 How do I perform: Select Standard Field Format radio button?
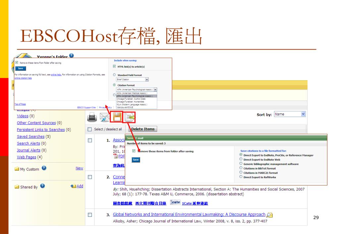point(114,75)
